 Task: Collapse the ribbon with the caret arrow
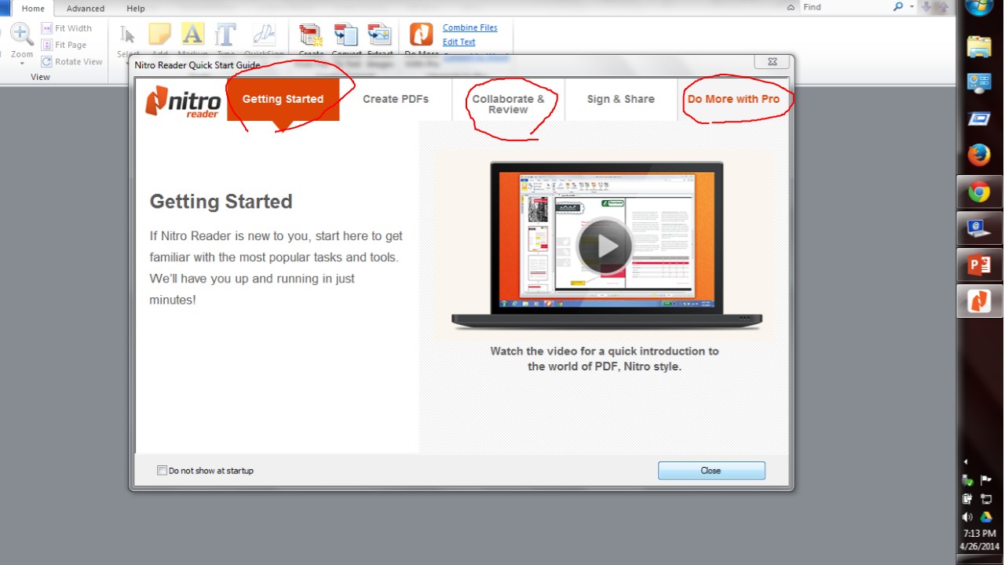pyautogui.click(x=791, y=8)
